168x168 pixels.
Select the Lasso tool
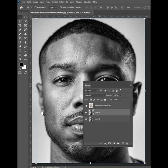(20, 21)
